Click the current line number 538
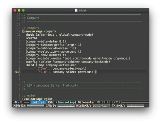This screenshot has width=161, height=123. (x=18, y=72)
